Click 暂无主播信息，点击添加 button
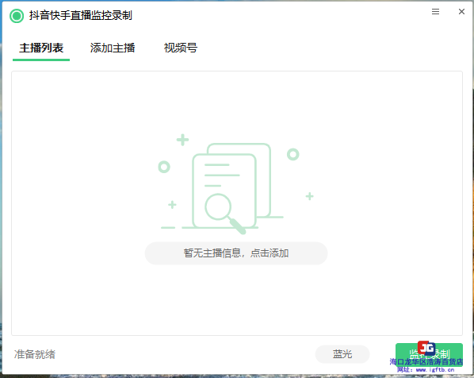474x378 pixels. tap(236, 253)
